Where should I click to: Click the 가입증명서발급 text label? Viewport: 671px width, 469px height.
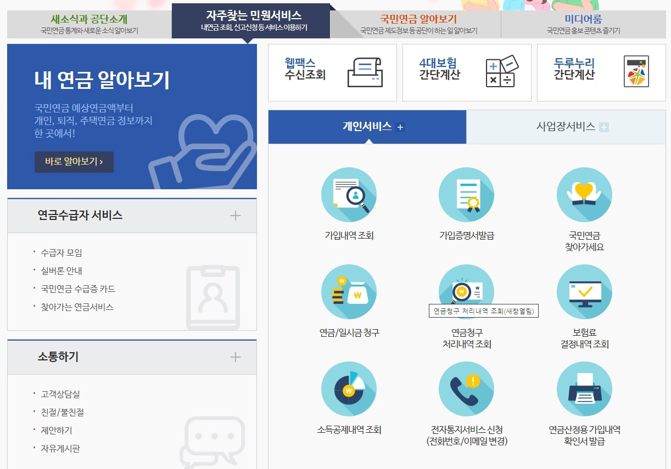pos(467,236)
